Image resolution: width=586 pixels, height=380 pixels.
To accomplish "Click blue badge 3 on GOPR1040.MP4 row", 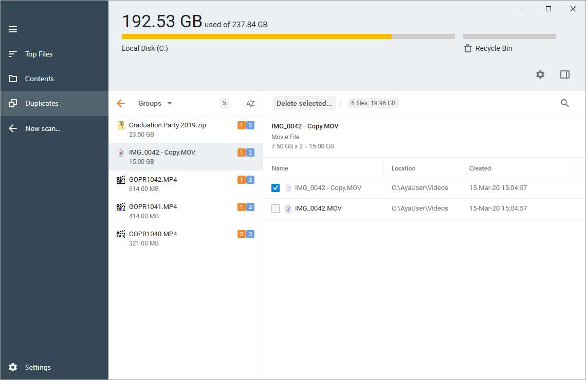I will pyautogui.click(x=250, y=235).
